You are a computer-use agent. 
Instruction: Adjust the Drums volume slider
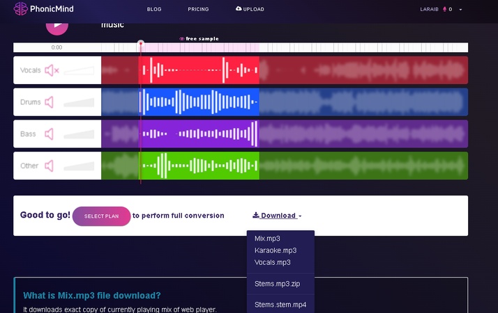coord(79,102)
